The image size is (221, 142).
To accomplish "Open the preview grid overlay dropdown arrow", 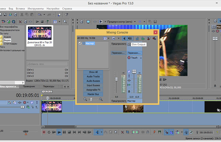I will coord(144,22).
